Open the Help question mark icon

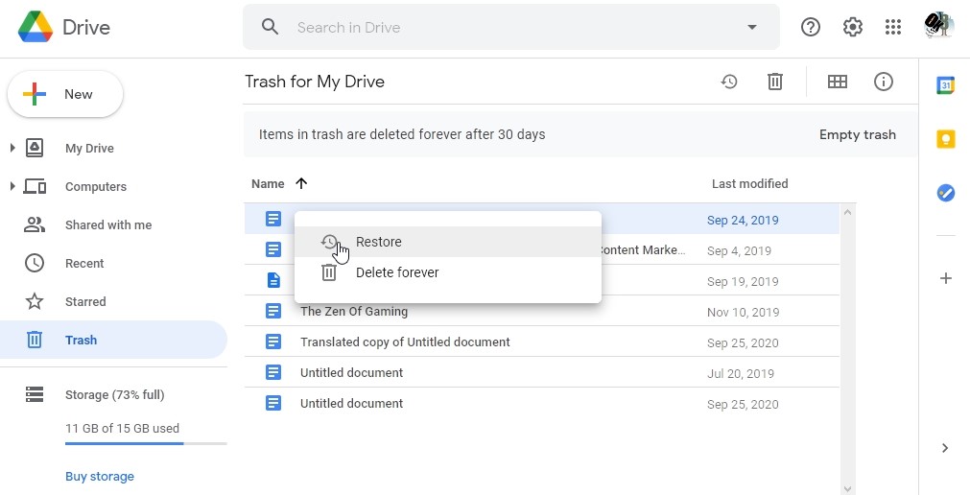811,27
